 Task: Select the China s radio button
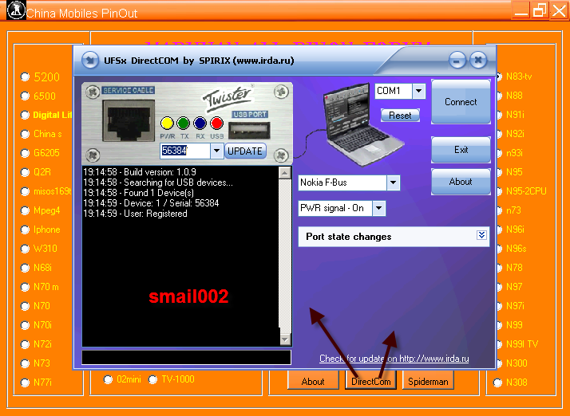25,134
